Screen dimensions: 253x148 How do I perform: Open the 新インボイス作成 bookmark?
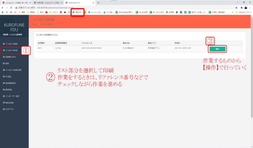[x=157, y=12]
